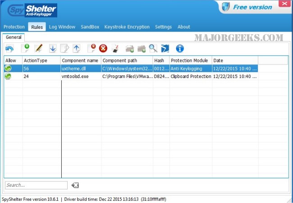Click the second gray folder with plus icon
Viewport: 293px width, 203px height.
[x=142, y=49]
